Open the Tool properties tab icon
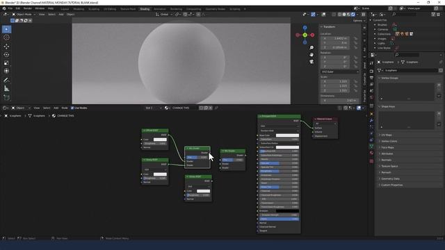Screen dimensions: 445x250 371,63
